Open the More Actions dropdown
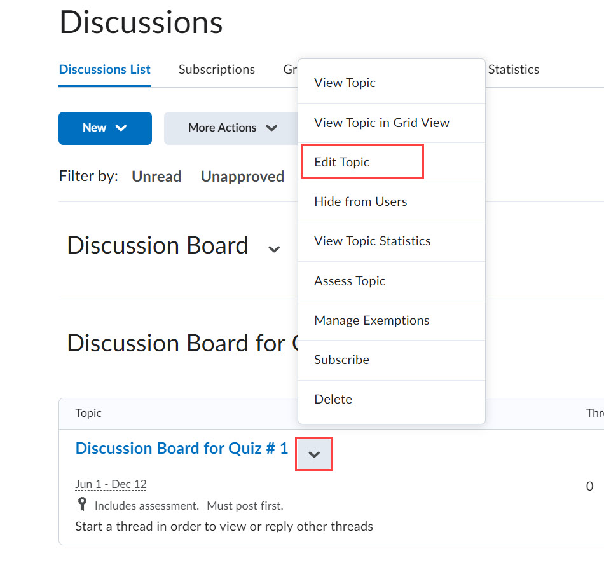 point(231,128)
